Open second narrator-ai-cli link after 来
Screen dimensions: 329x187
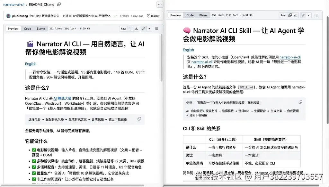(202, 62)
